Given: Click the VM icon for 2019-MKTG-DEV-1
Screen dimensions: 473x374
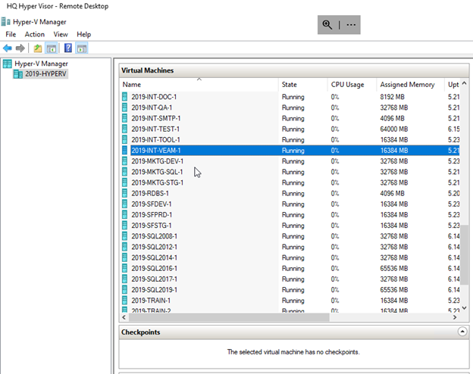Looking at the screenshot, I should pyautogui.click(x=124, y=161).
